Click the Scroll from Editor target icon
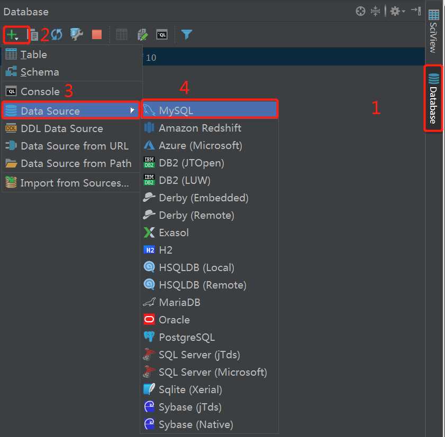This screenshot has width=445, height=437. pos(360,11)
